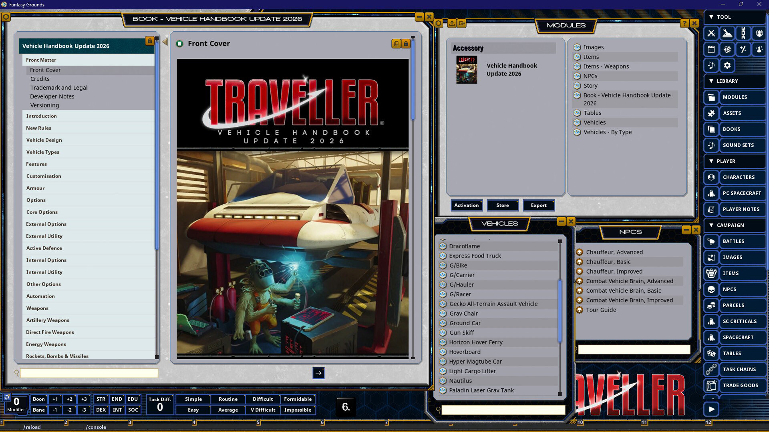Open the calendar tool icon
769x432 pixels.
tap(711, 49)
